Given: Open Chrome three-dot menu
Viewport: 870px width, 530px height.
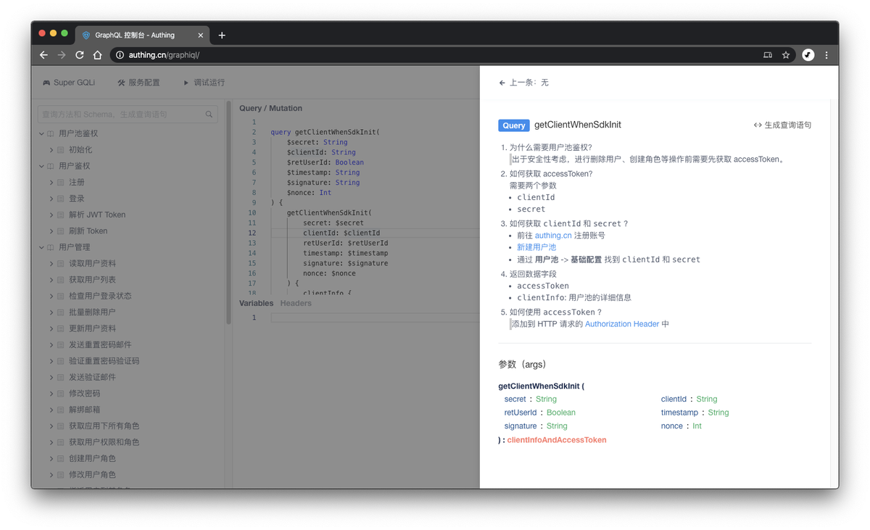Looking at the screenshot, I should click(826, 55).
